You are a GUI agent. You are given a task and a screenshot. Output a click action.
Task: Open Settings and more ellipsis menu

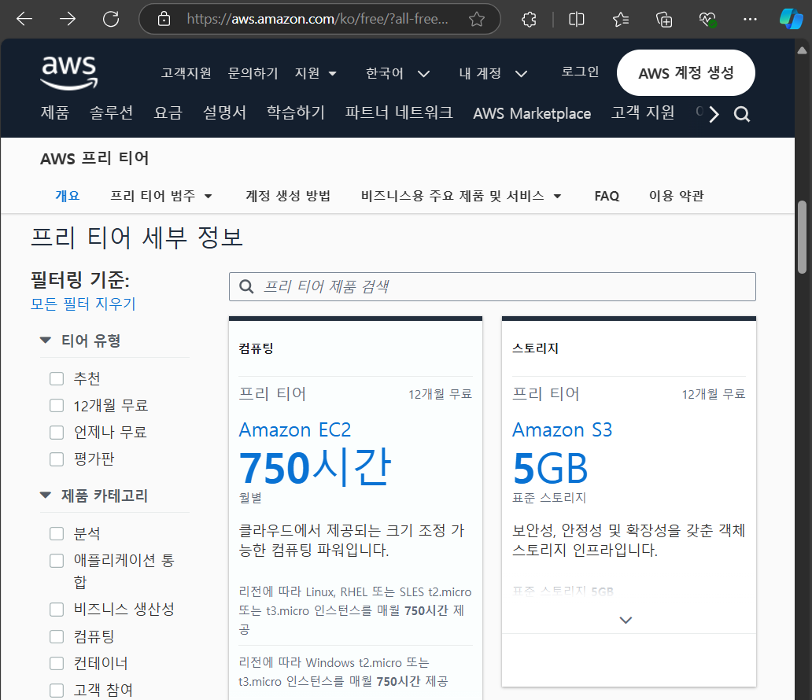tap(750, 19)
